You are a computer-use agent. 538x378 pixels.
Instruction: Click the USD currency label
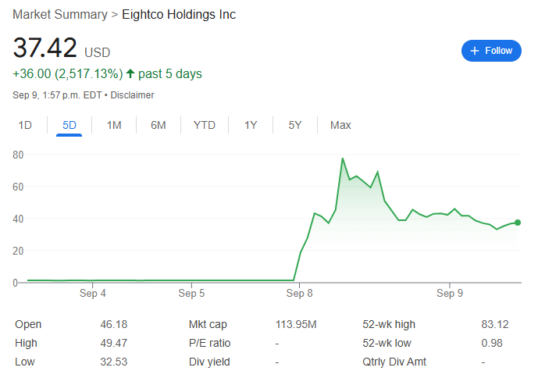point(97,52)
